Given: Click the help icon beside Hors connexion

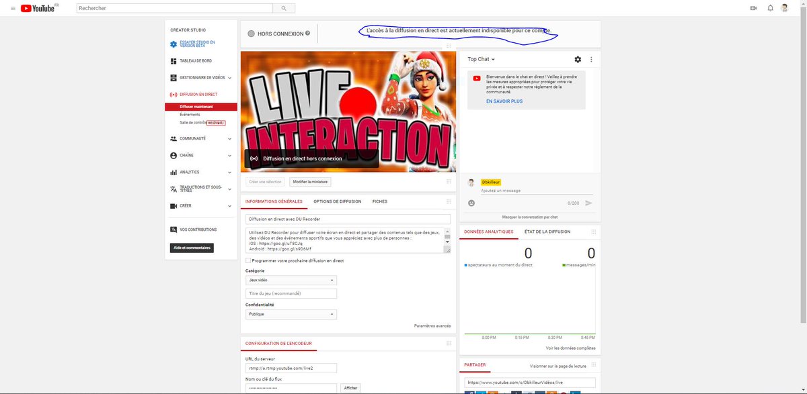Looking at the screenshot, I should click(307, 33).
